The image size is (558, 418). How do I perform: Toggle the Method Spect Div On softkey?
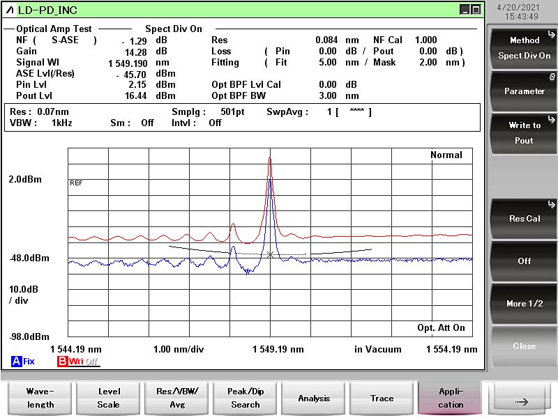(x=524, y=48)
